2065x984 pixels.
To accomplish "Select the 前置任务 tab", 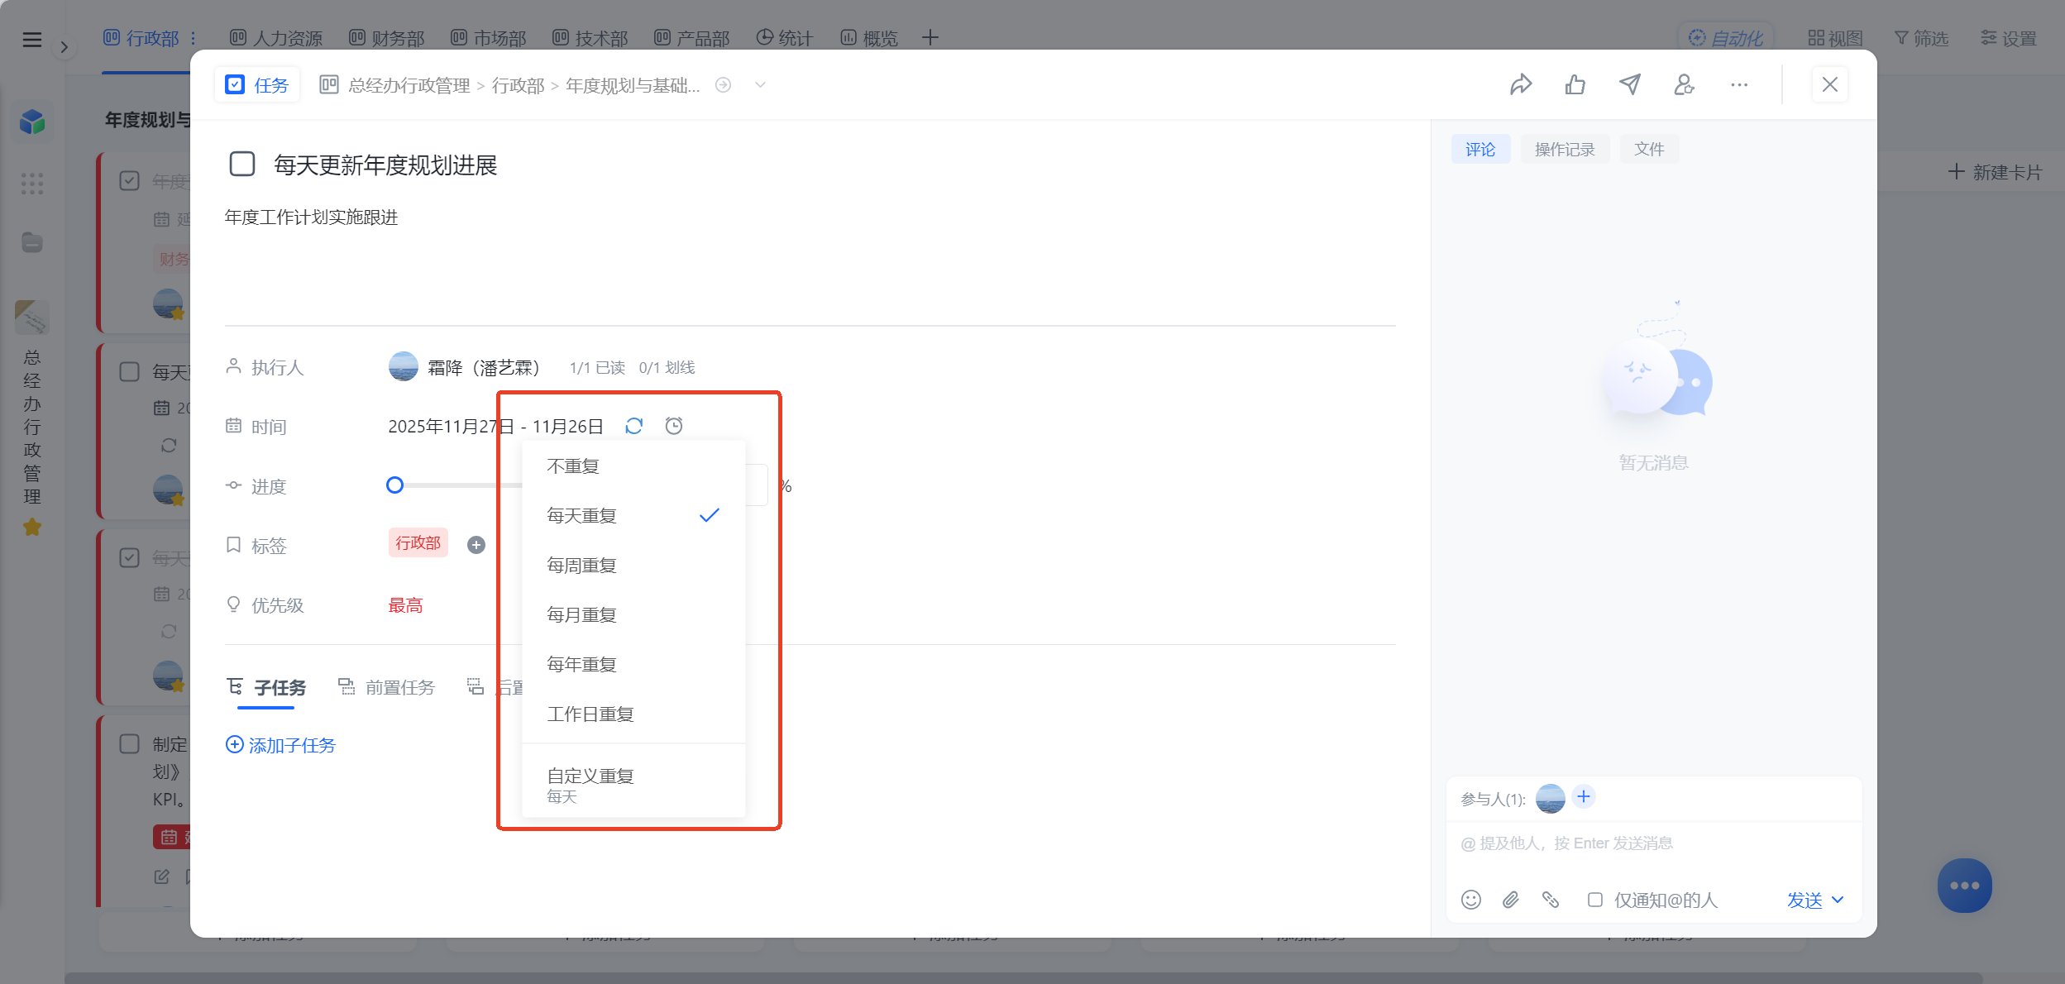I will tap(386, 687).
